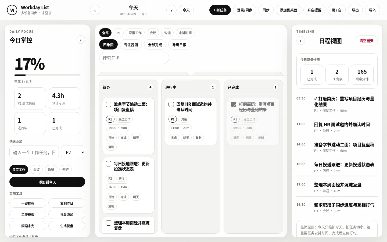Click 清空当天 button
Image resolution: width=387 pixels, height=242 pixels.
coord(367,41)
